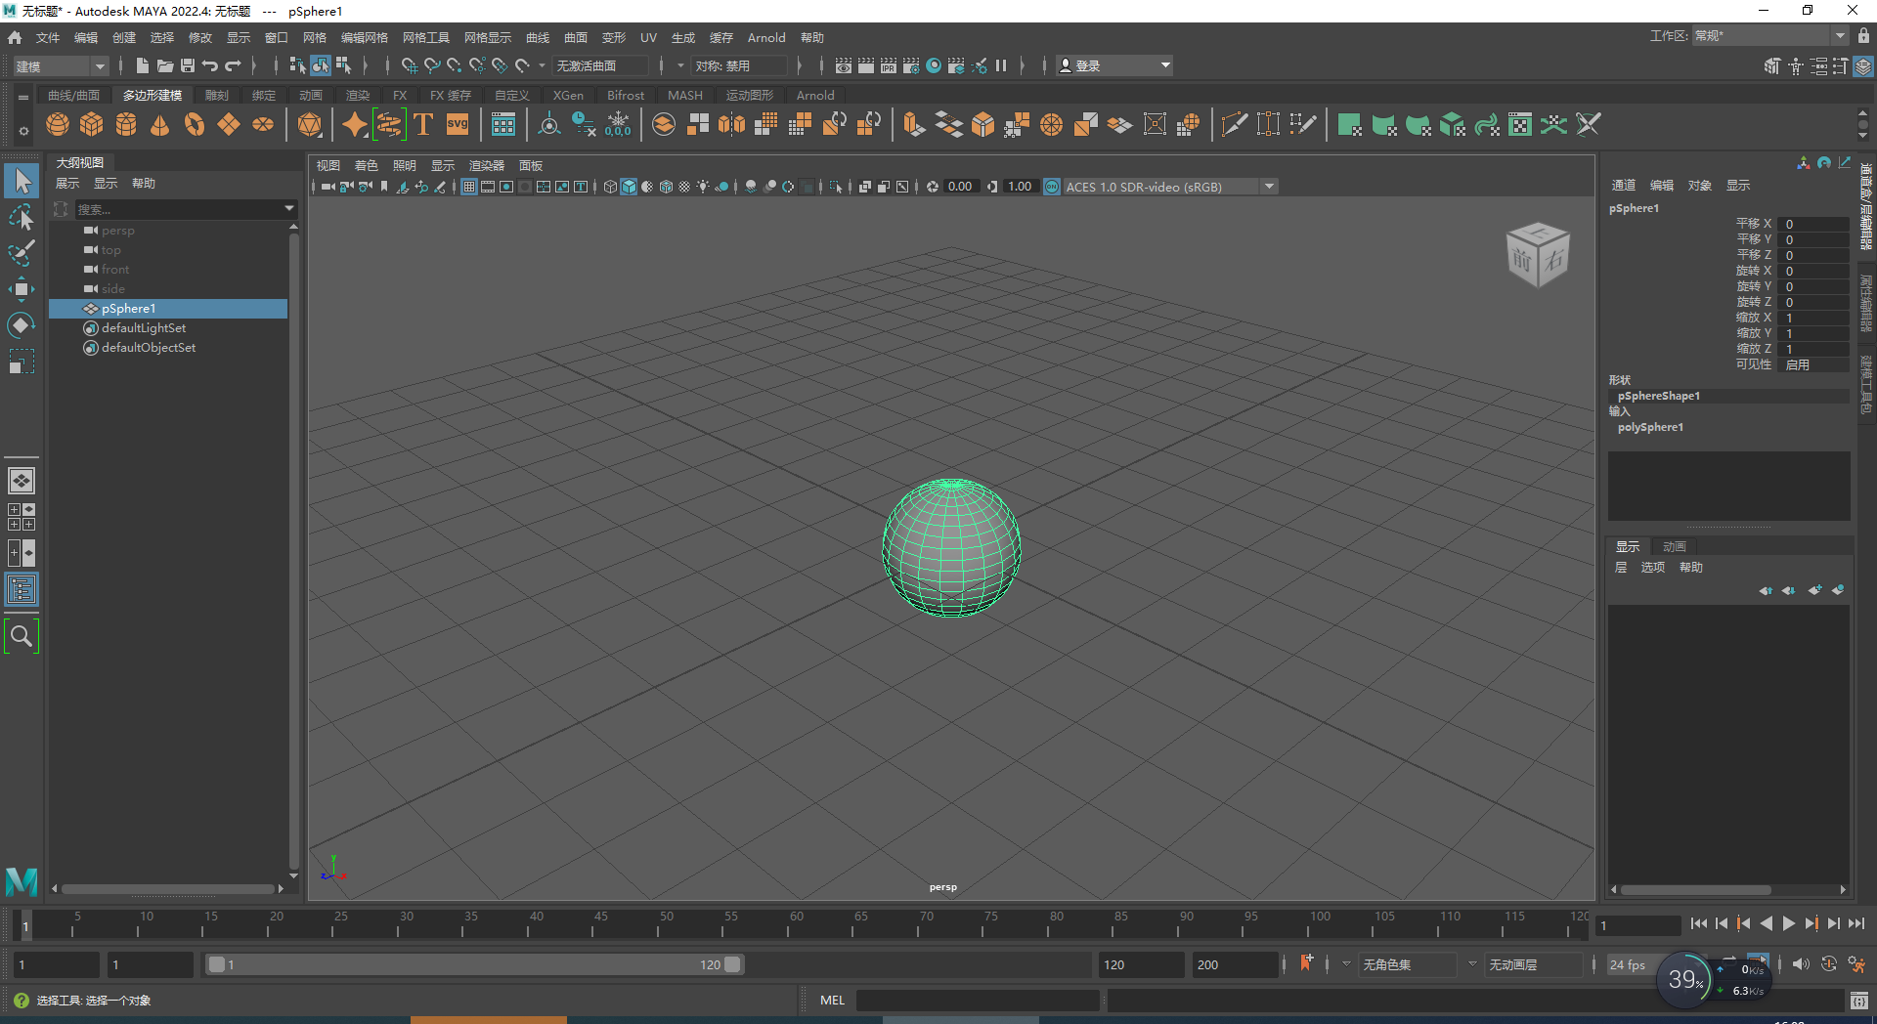This screenshot has width=1877, height=1024.
Task: Click the Save Scene icon
Action: point(188,65)
